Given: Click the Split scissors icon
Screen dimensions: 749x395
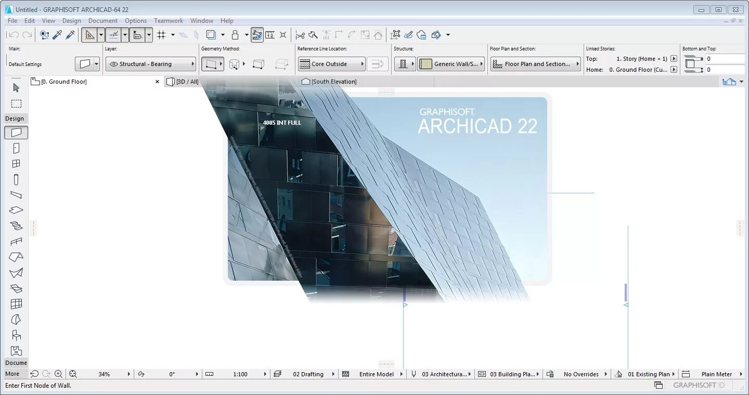Looking at the screenshot, I should tap(300, 35).
